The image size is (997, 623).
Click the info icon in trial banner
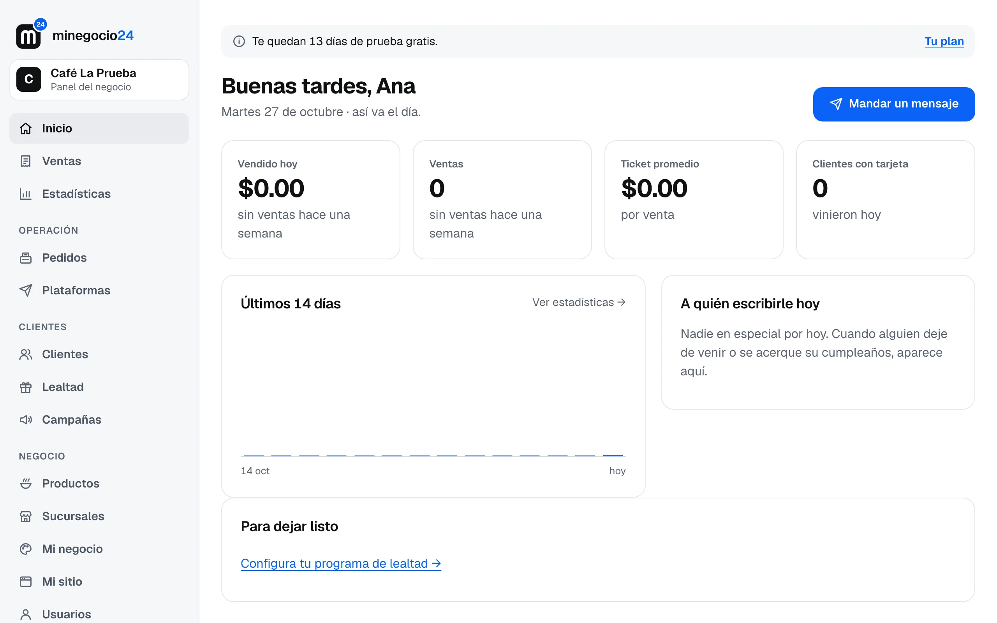[239, 41]
